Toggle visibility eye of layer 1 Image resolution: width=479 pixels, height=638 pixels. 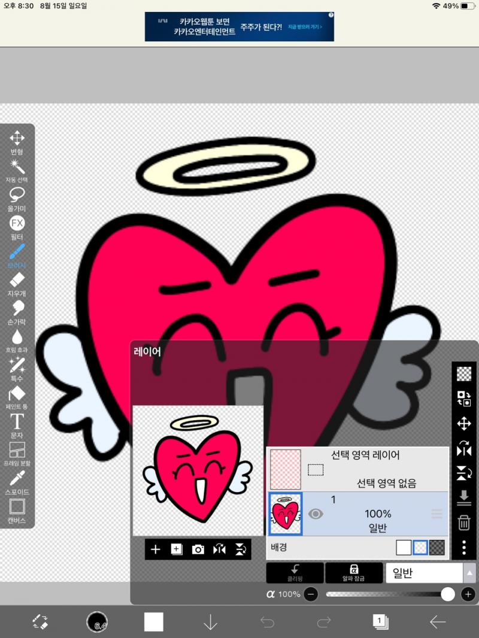pos(316,514)
